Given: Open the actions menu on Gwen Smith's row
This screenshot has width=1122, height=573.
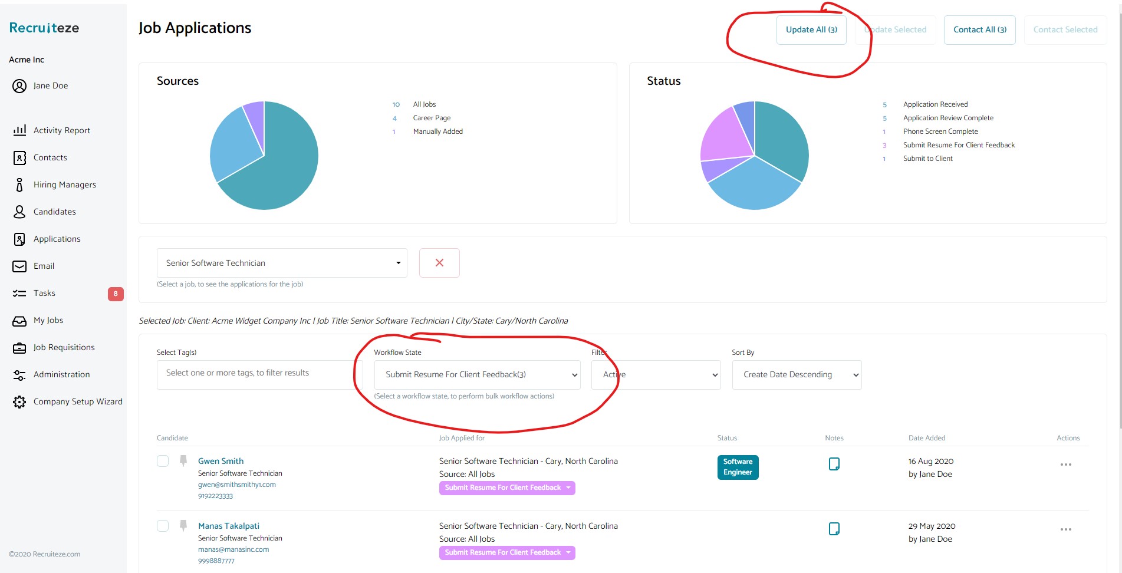Looking at the screenshot, I should pyautogui.click(x=1065, y=465).
